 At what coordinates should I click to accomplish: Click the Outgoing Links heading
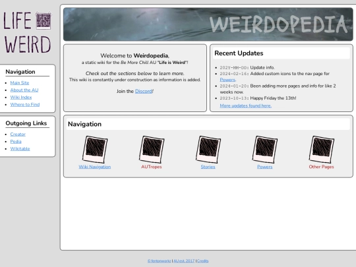(x=26, y=123)
